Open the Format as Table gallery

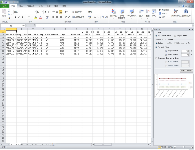[x=122, y=14]
